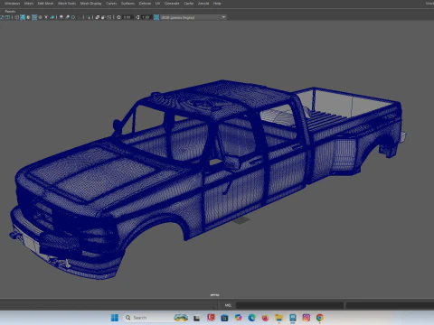Toggle viewport Shadows icon

pyautogui.click(x=52, y=17)
